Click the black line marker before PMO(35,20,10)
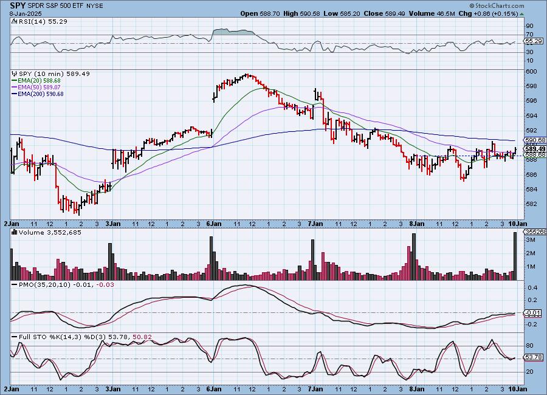The width and height of the screenshot is (547, 395). [x=15, y=285]
